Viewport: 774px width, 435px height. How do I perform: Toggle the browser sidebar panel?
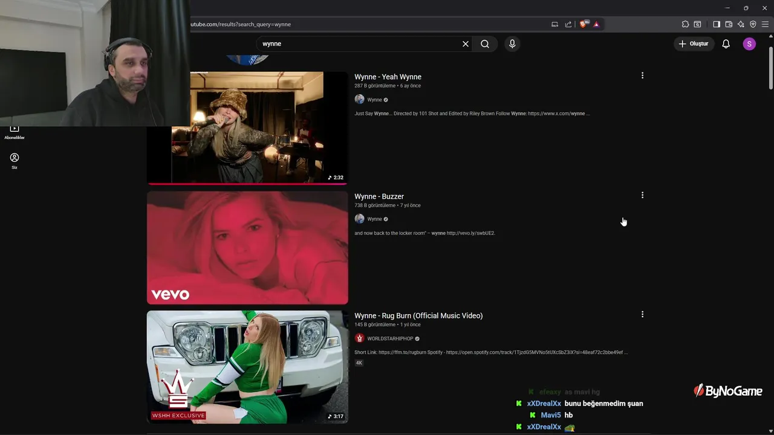717,24
